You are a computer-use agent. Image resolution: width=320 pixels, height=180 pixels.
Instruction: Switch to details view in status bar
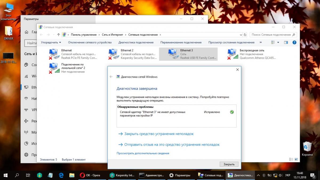(x=291, y=159)
